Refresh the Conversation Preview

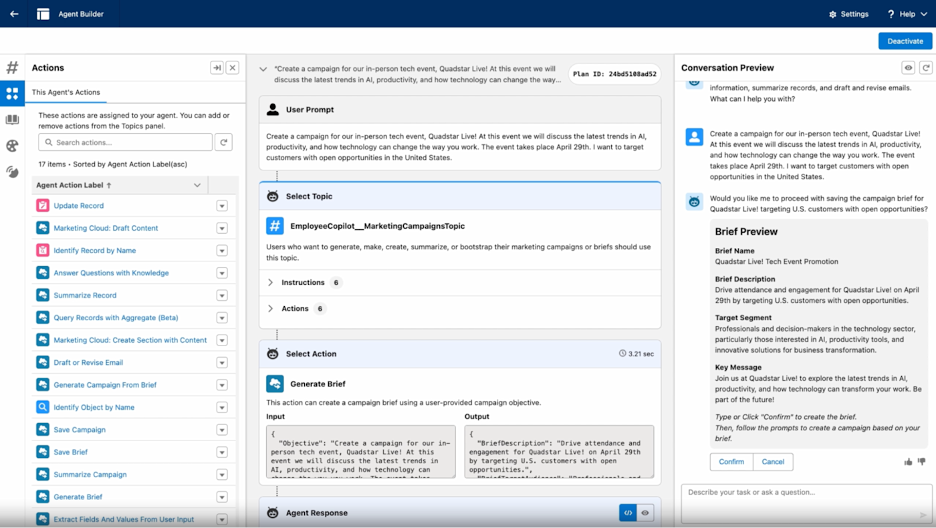[x=925, y=68]
